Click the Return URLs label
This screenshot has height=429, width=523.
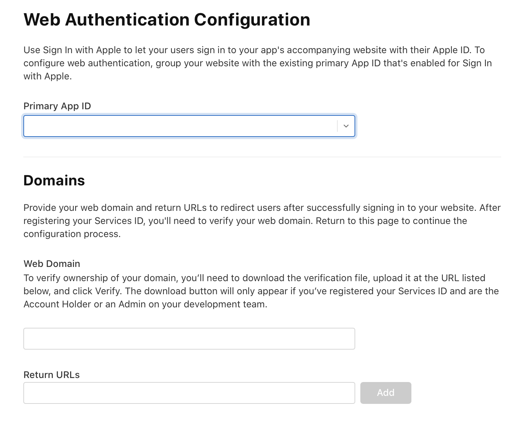[51, 375]
